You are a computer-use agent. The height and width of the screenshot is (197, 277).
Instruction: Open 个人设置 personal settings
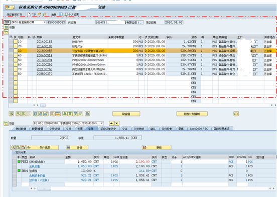tap(72, 15)
